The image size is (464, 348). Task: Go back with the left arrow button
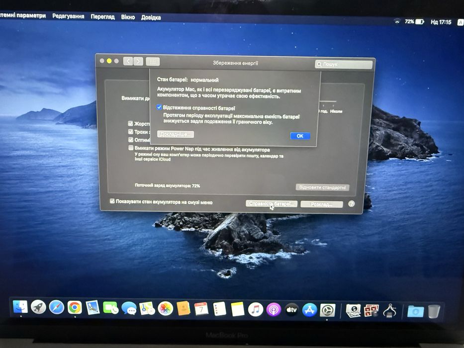click(x=128, y=61)
